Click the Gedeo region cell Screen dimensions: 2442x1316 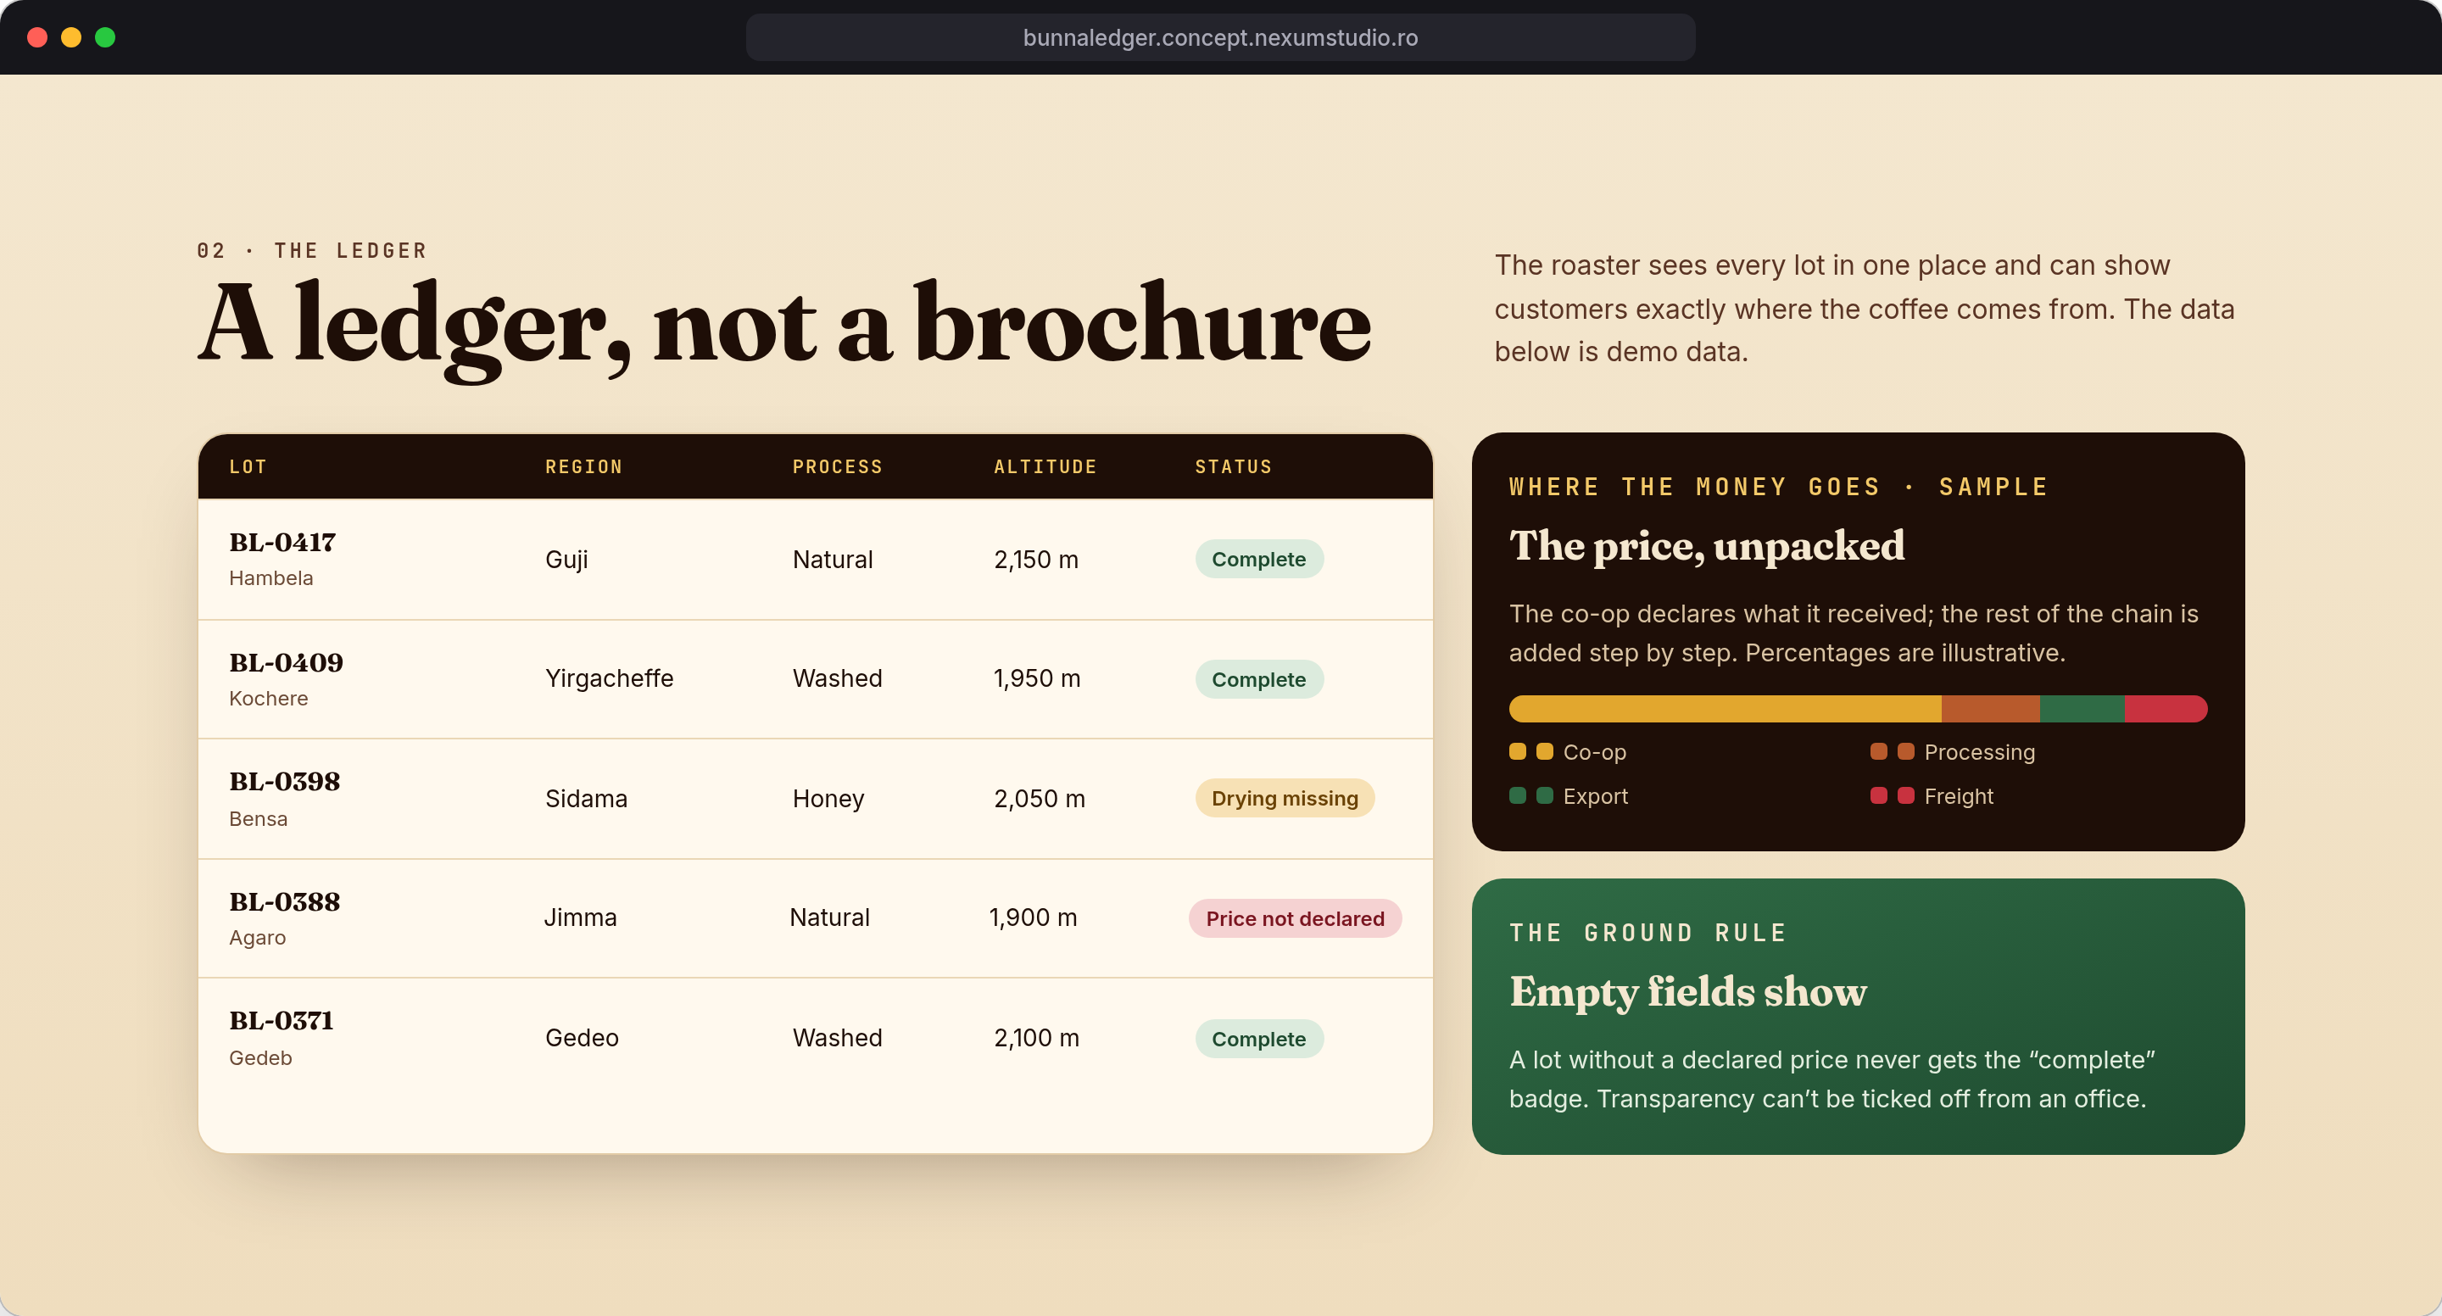point(581,1038)
